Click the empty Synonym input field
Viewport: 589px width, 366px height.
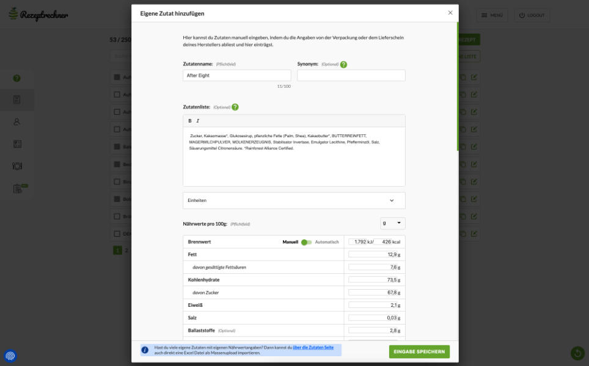pyautogui.click(x=351, y=76)
